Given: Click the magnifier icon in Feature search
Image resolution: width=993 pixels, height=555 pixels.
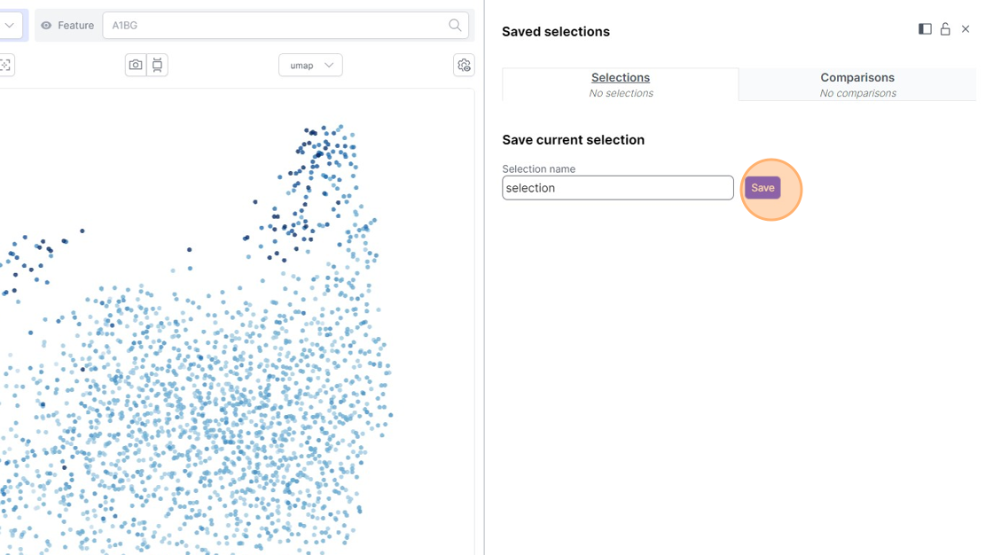Looking at the screenshot, I should coord(455,26).
